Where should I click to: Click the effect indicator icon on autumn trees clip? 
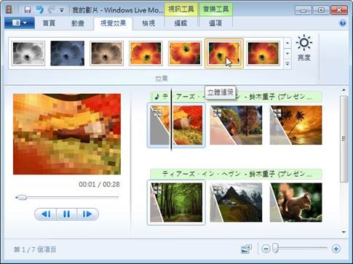click(x=218, y=113)
